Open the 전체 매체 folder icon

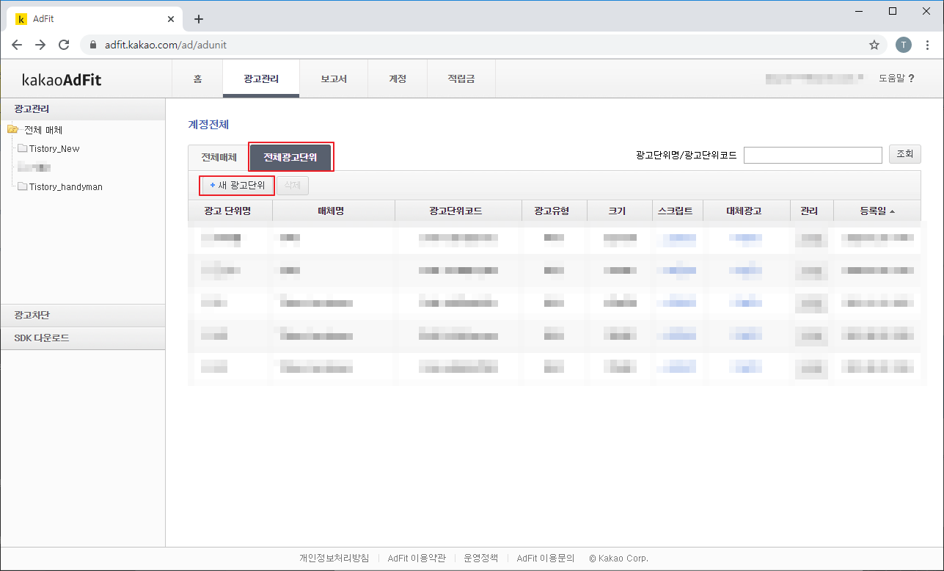(x=12, y=130)
